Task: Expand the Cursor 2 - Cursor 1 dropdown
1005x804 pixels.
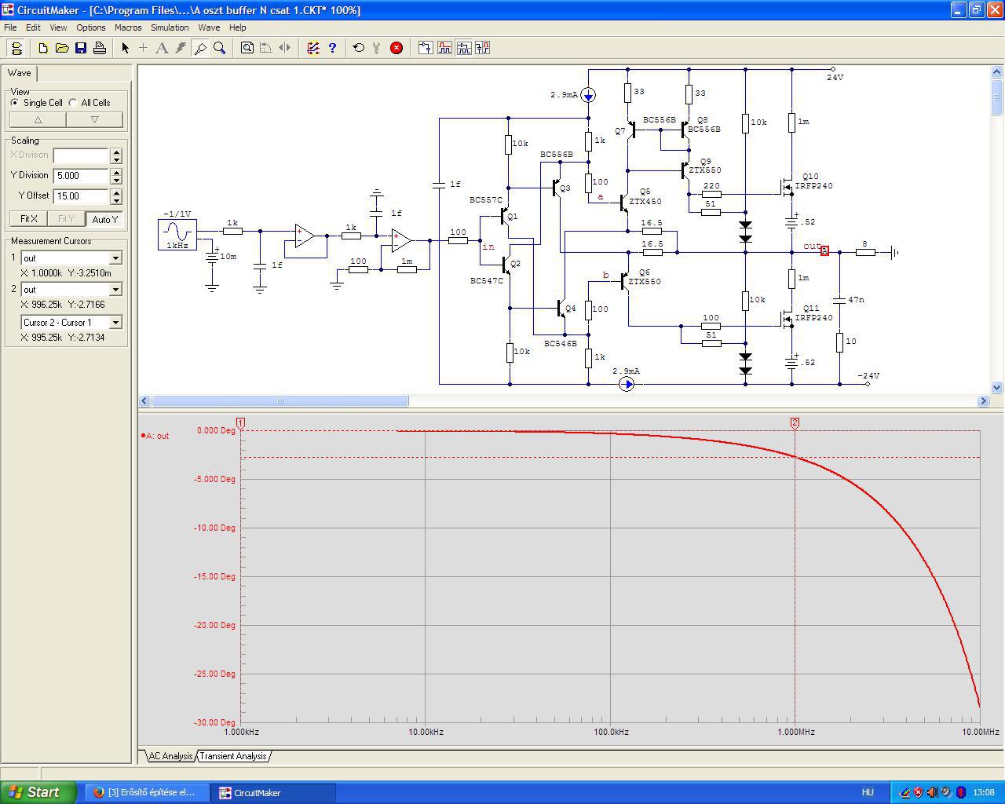Action: coord(115,323)
